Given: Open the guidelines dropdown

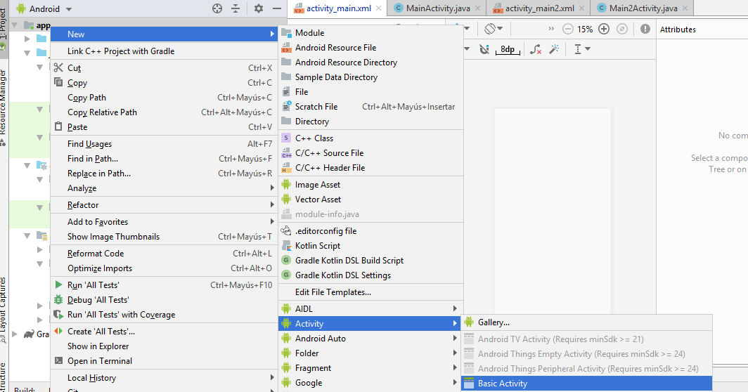Looking at the screenshot, I should pos(582,49).
